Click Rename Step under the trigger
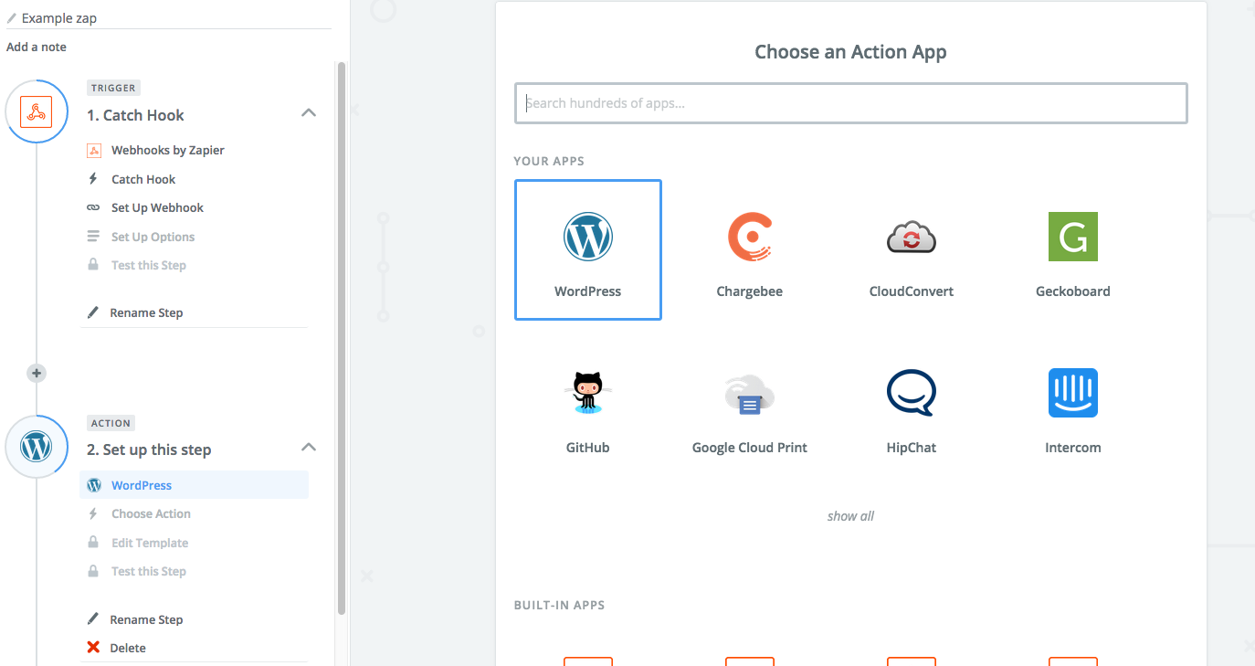This screenshot has height=666, width=1255. point(146,312)
